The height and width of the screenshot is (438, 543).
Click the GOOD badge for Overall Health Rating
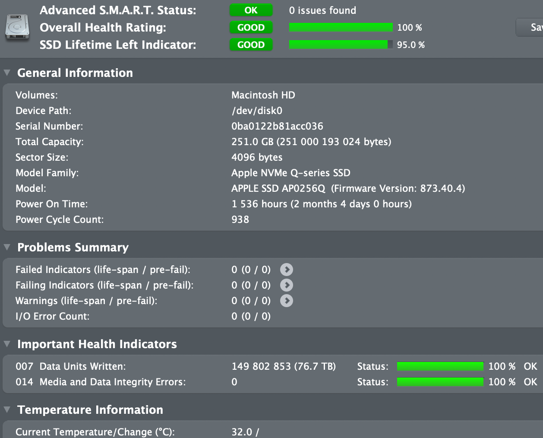coord(251,28)
